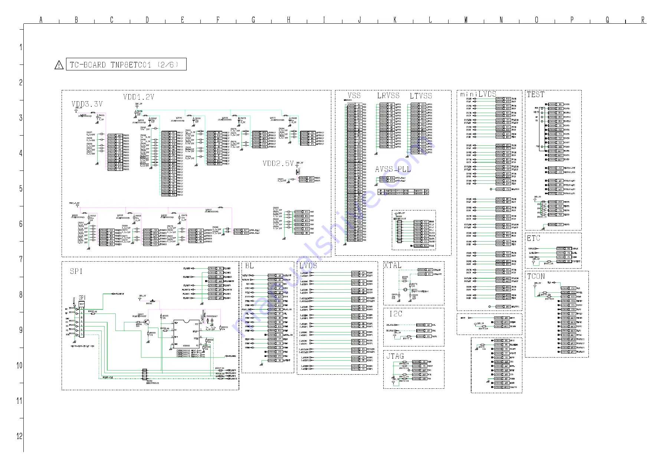Click row number '12' in the left ruler
663x468 pixels.
[20, 436]
